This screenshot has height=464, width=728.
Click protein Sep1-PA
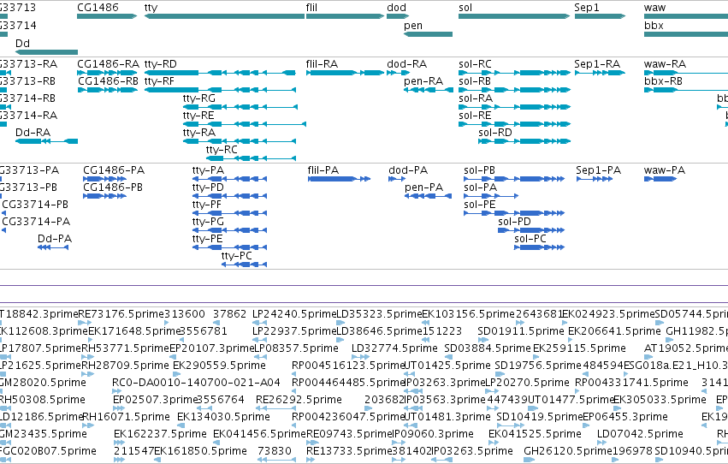[x=595, y=179]
